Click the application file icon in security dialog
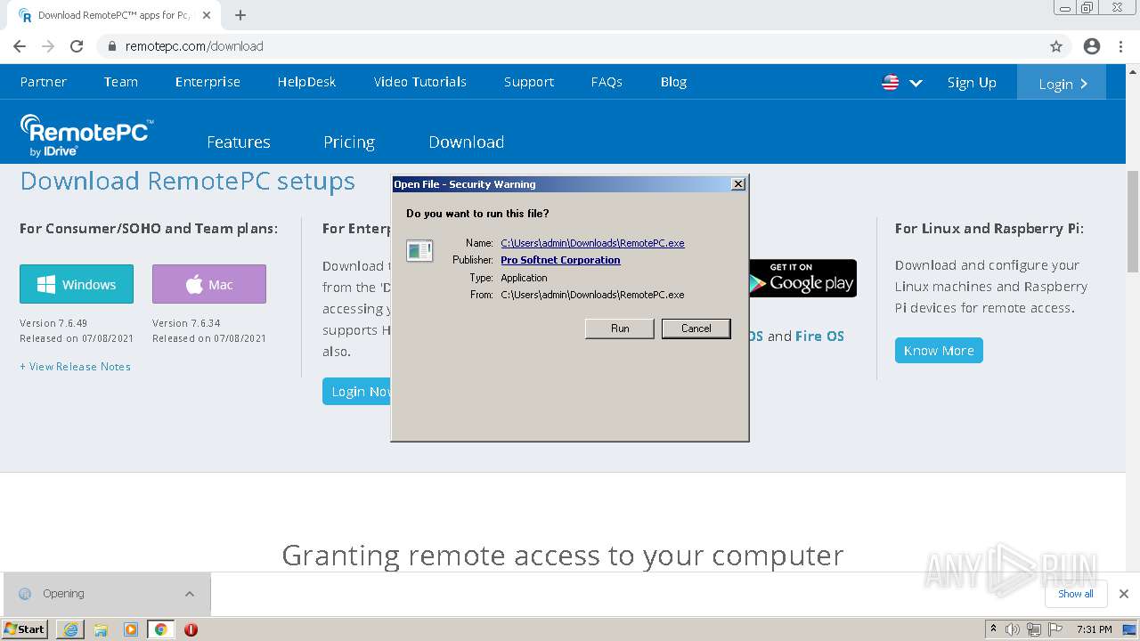 [x=419, y=251]
